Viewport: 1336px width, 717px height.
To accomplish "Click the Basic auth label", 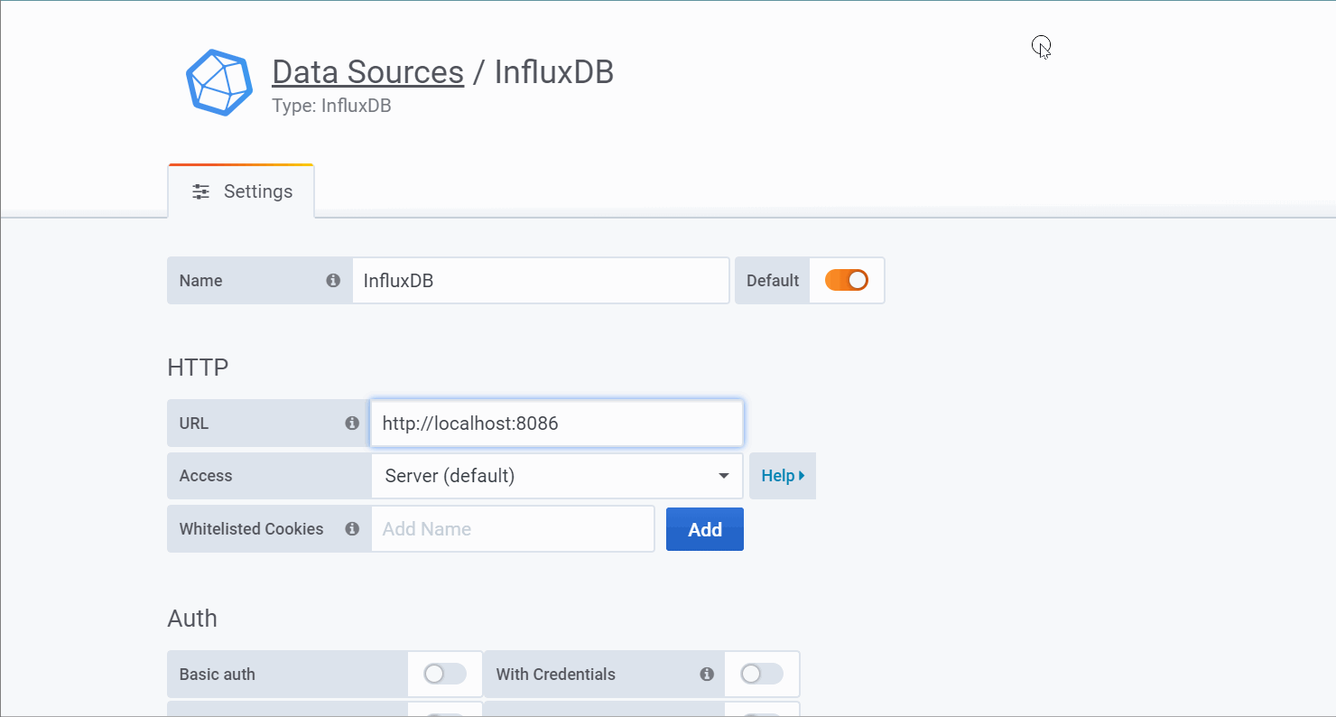I will [218, 675].
